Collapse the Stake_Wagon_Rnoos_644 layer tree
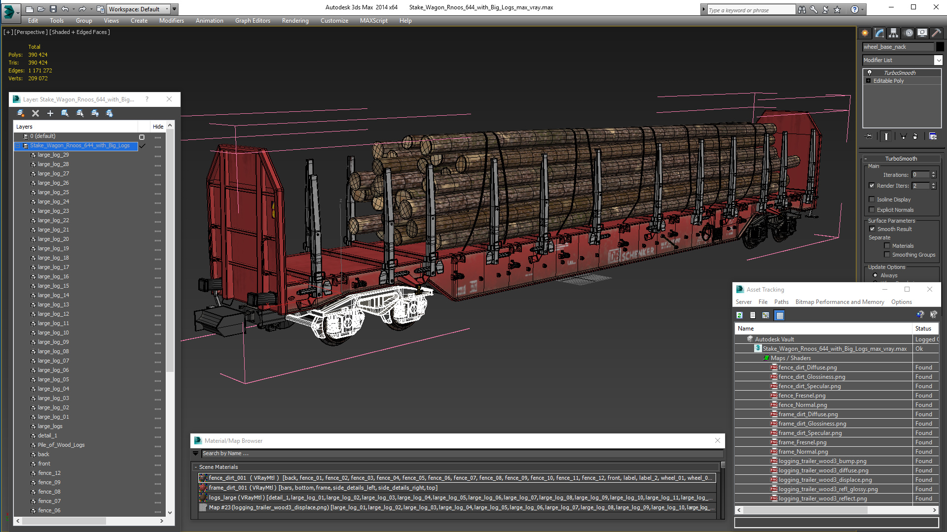The width and height of the screenshot is (947, 532). coord(18,146)
